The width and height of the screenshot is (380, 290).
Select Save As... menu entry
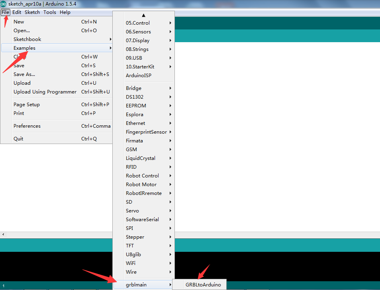[57, 74]
